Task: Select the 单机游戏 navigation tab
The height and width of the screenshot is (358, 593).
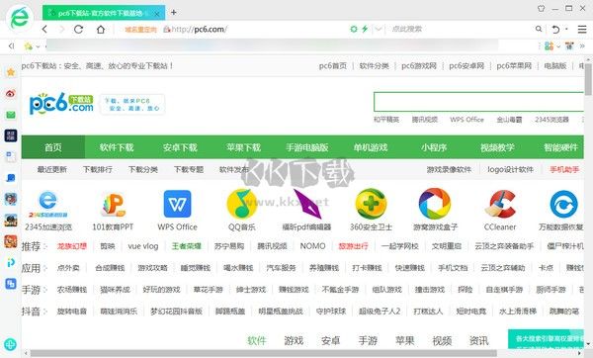Action: click(371, 147)
